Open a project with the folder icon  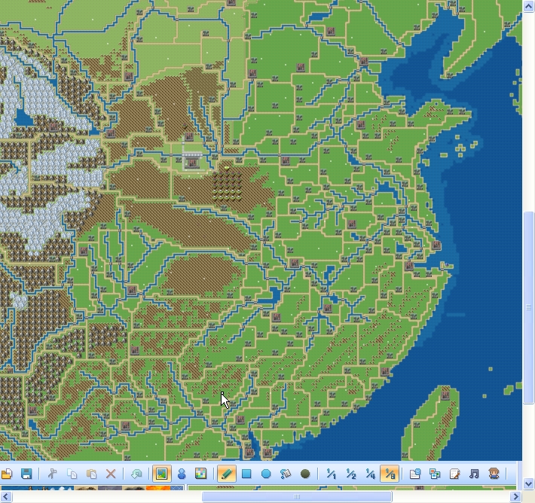[x=7, y=474]
